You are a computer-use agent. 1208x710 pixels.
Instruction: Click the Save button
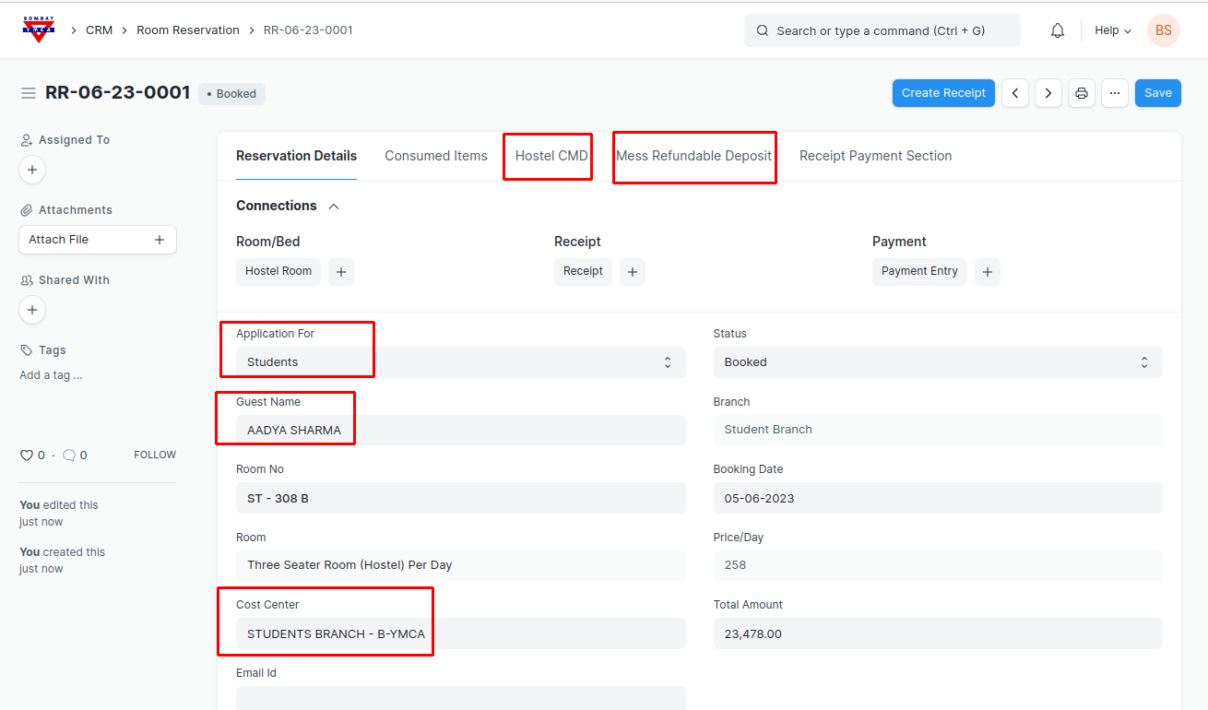coord(1157,93)
